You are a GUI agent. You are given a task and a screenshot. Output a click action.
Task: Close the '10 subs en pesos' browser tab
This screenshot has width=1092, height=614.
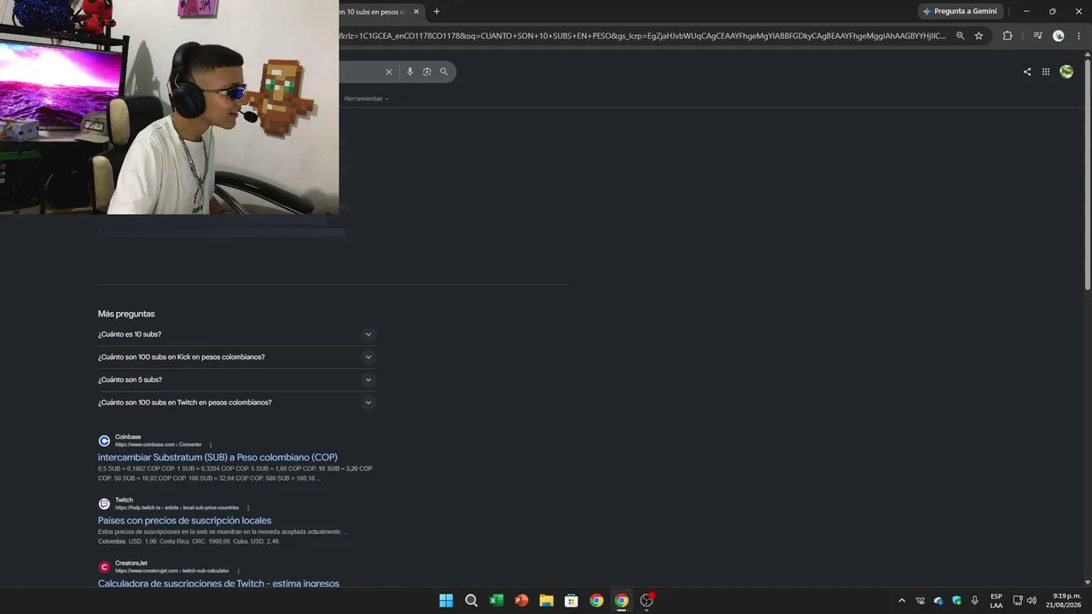[416, 12]
